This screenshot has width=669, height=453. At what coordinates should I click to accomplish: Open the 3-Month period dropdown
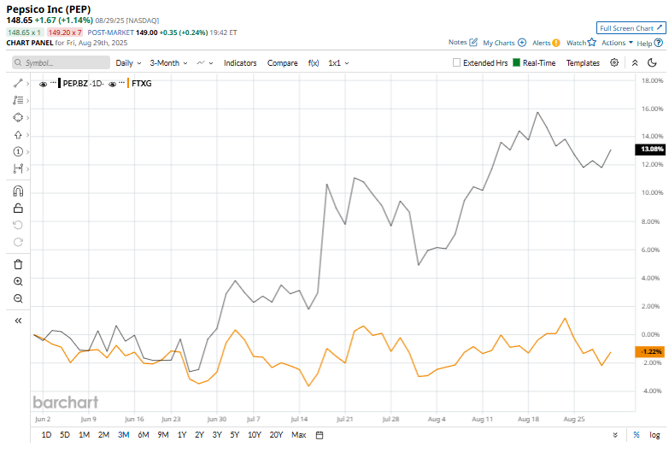click(x=168, y=62)
